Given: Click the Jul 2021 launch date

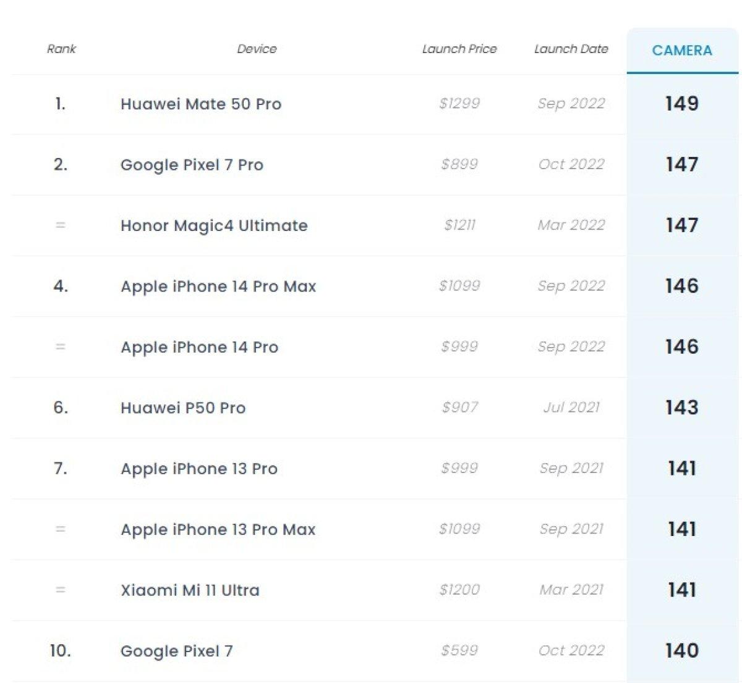Looking at the screenshot, I should 571,408.
